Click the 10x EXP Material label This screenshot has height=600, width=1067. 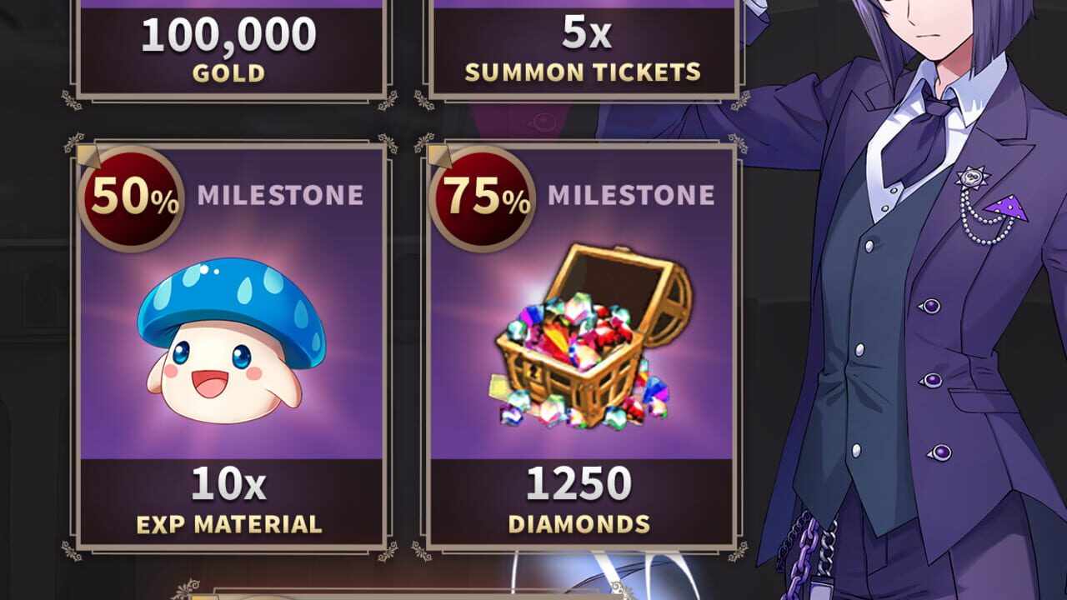pyautogui.click(x=230, y=502)
